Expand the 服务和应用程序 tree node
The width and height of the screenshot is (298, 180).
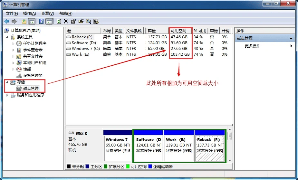pyautogui.click(x=7, y=95)
